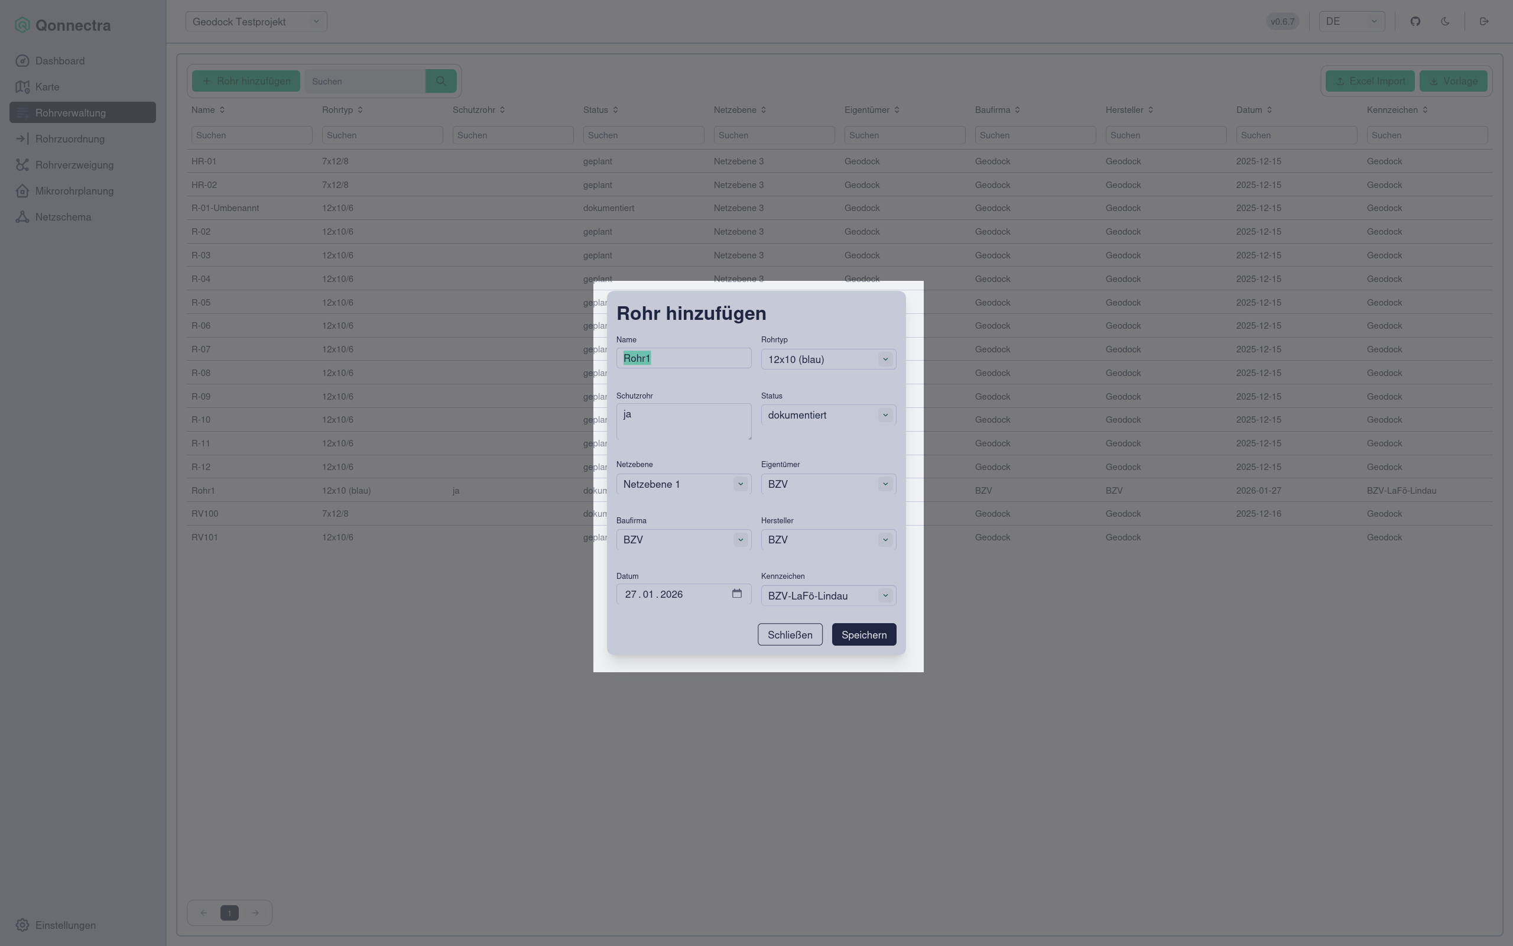Click the Rohrverzweigung branch icon
Image resolution: width=1513 pixels, height=946 pixels.
(x=22, y=164)
